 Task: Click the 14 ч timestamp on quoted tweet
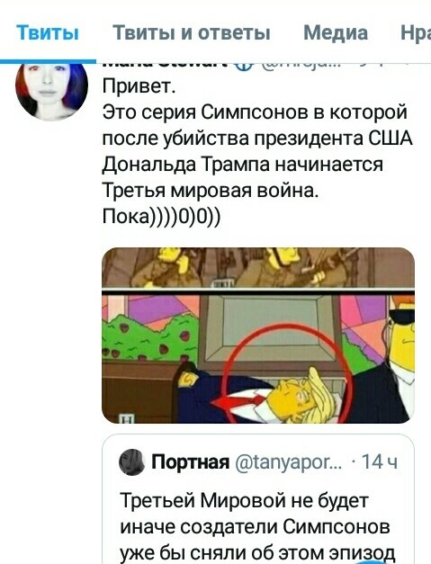point(379,461)
